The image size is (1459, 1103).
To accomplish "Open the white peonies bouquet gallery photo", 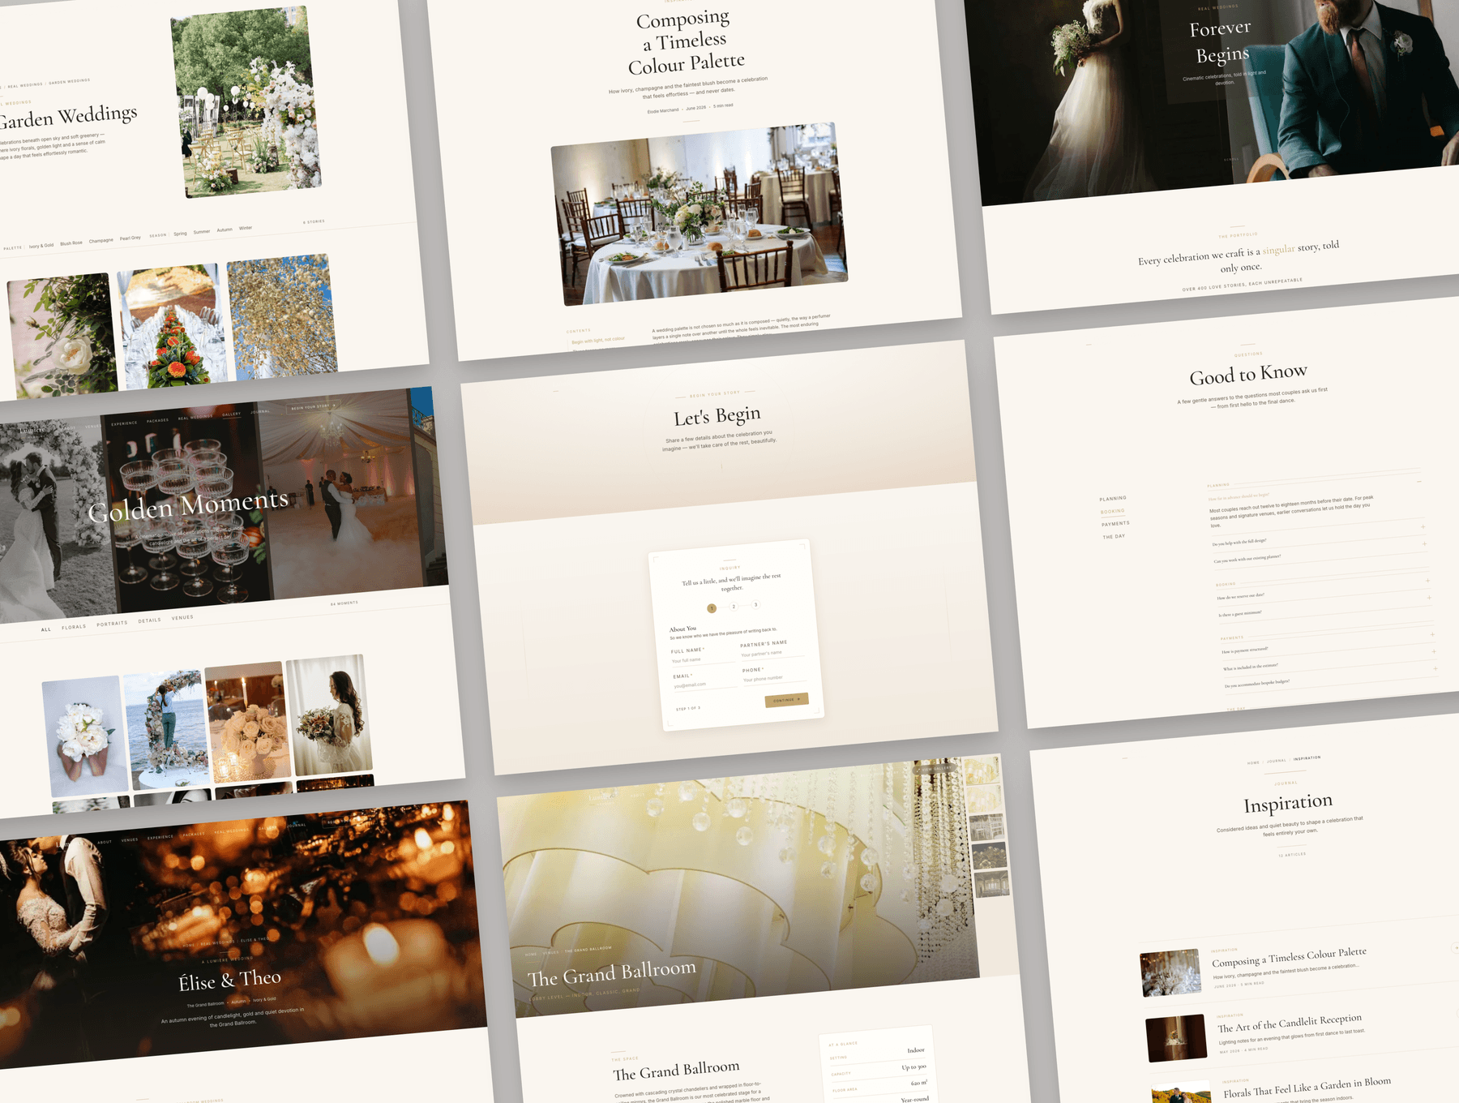I will pyautogui.click(x=85, y=736).
